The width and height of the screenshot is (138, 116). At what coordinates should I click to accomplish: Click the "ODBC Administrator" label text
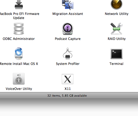(x=19, y=39)
